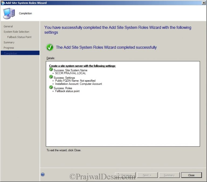Click the computer icon beside Completion header
Viewport: 207px width, 182px height.
9,13
